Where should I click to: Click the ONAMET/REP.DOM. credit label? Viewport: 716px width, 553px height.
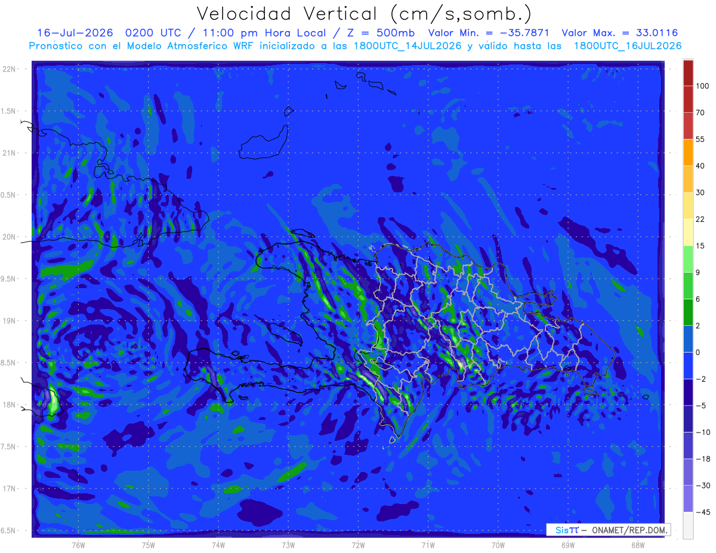(x=631, y=530)
